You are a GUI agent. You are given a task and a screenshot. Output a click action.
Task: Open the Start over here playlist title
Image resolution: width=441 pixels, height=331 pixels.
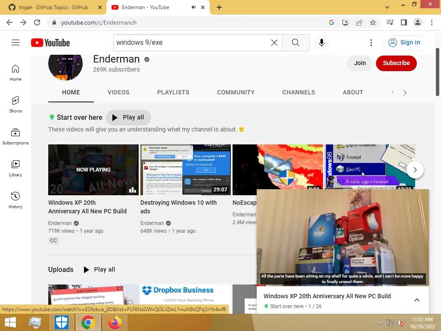tap(80, 117)
